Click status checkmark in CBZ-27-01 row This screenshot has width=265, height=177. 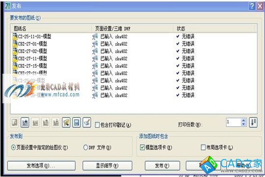(x=178, y=44)
